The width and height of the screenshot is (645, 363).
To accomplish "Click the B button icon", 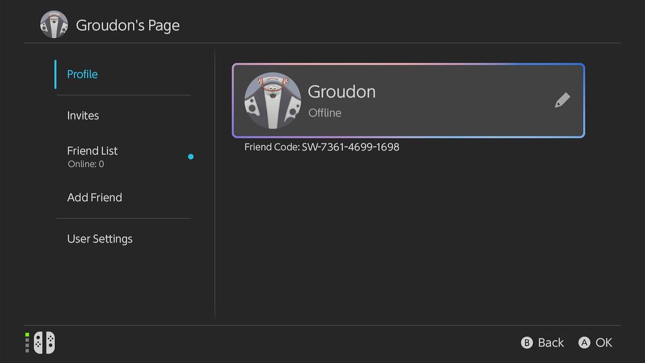I will point(526,342).
